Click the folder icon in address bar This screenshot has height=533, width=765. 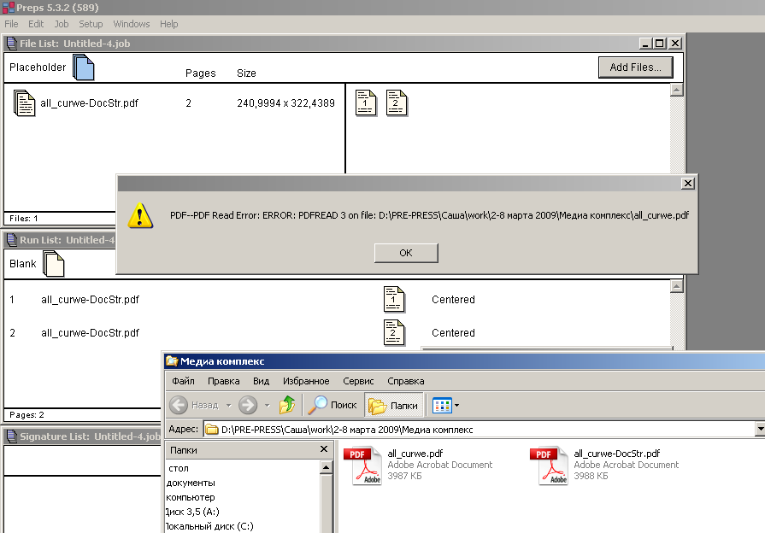(x=212, y=430)
